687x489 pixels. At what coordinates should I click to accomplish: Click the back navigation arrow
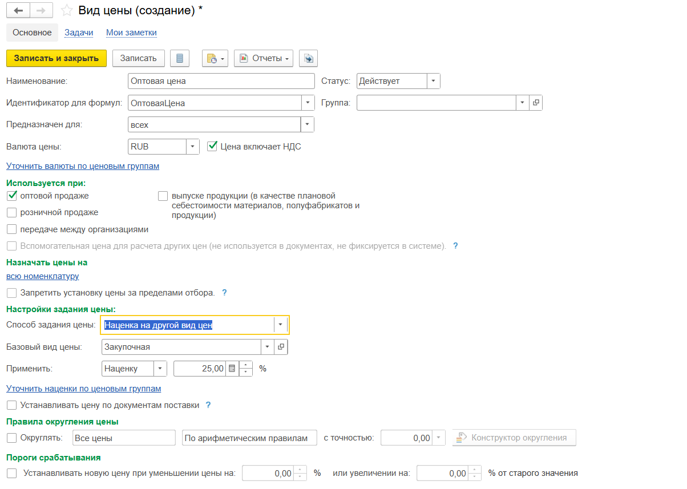point(18,10)
